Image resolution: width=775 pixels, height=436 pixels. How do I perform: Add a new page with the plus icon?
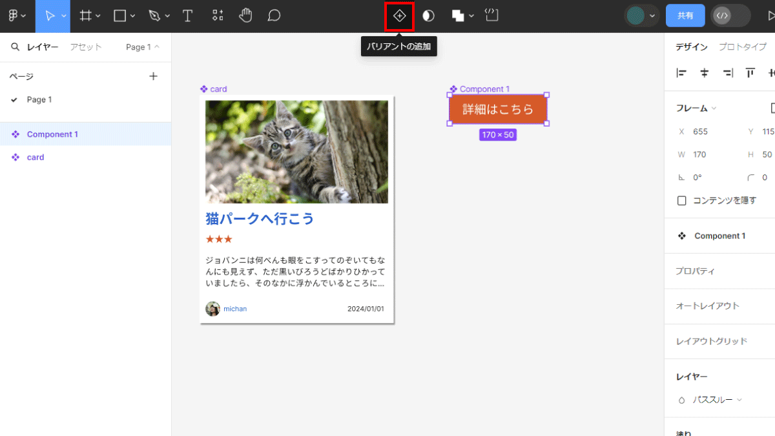(153, 76)
